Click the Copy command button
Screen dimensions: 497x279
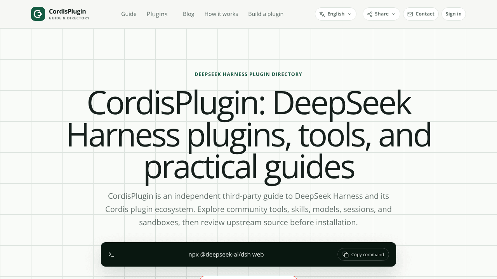pos(363,255)
